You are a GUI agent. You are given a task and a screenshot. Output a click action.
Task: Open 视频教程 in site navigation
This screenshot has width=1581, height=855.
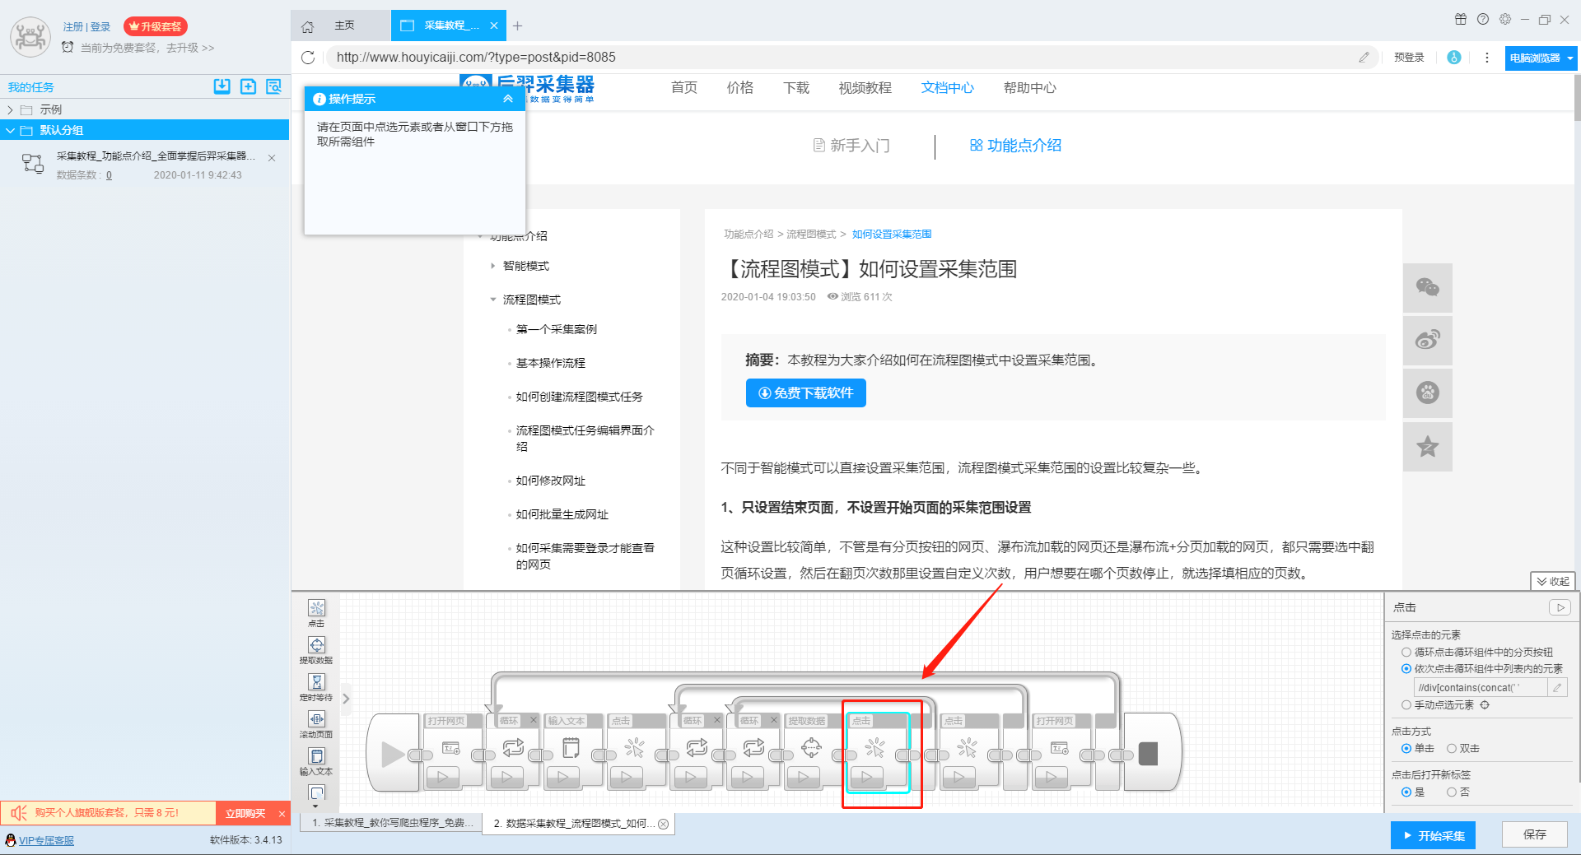[865, 87]
